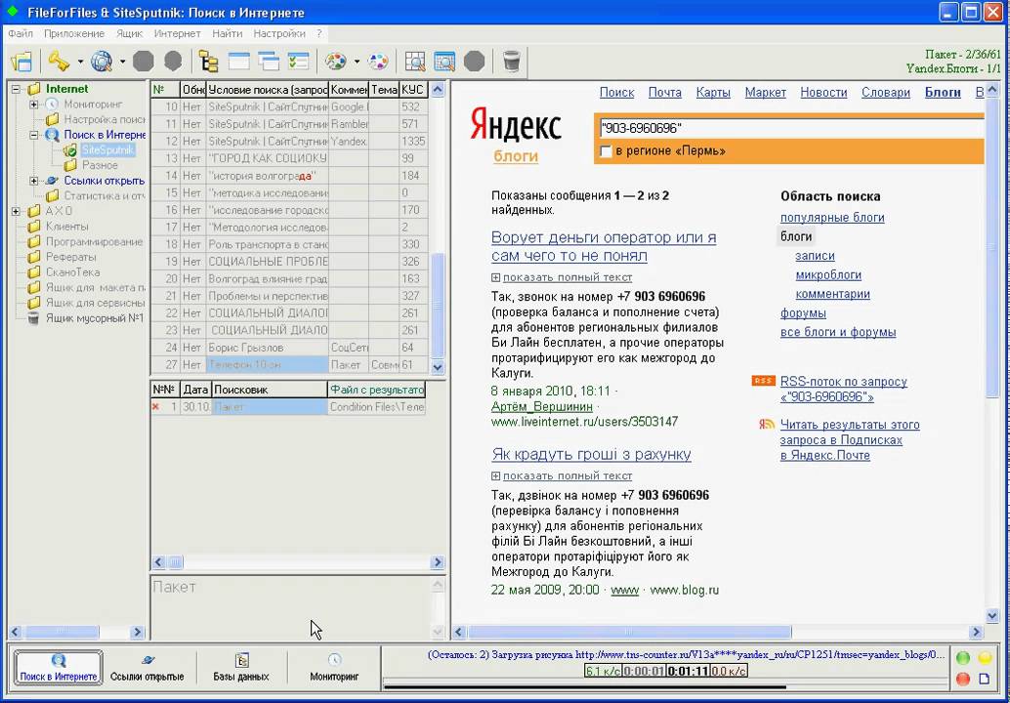Open the dropdown arrow beside the key icon
The width and height of the screenshot is (1010, 703).
pos(80,62)
